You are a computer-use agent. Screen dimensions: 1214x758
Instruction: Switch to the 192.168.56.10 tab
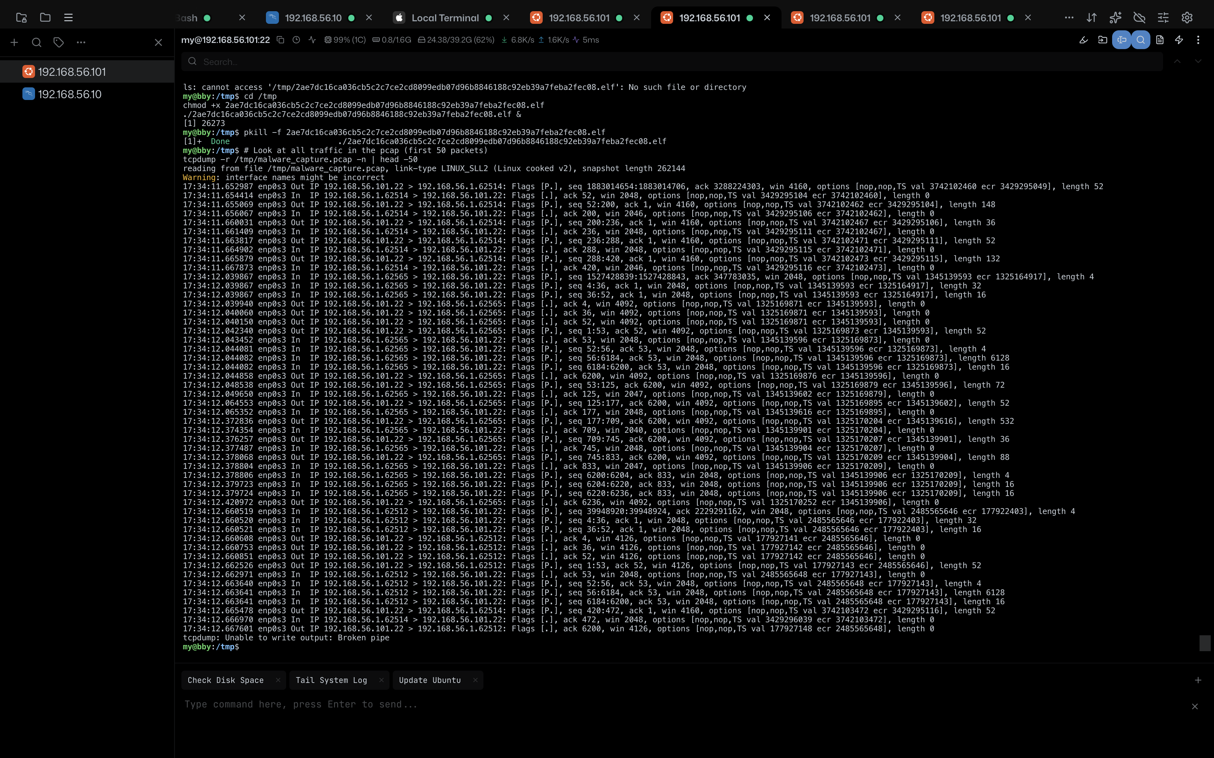point(313,18)
